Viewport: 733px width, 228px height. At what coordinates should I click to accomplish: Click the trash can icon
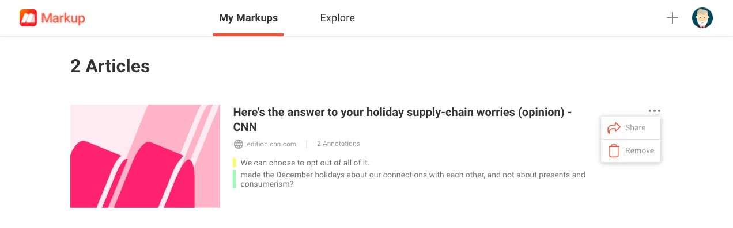[x=614, y=150]
